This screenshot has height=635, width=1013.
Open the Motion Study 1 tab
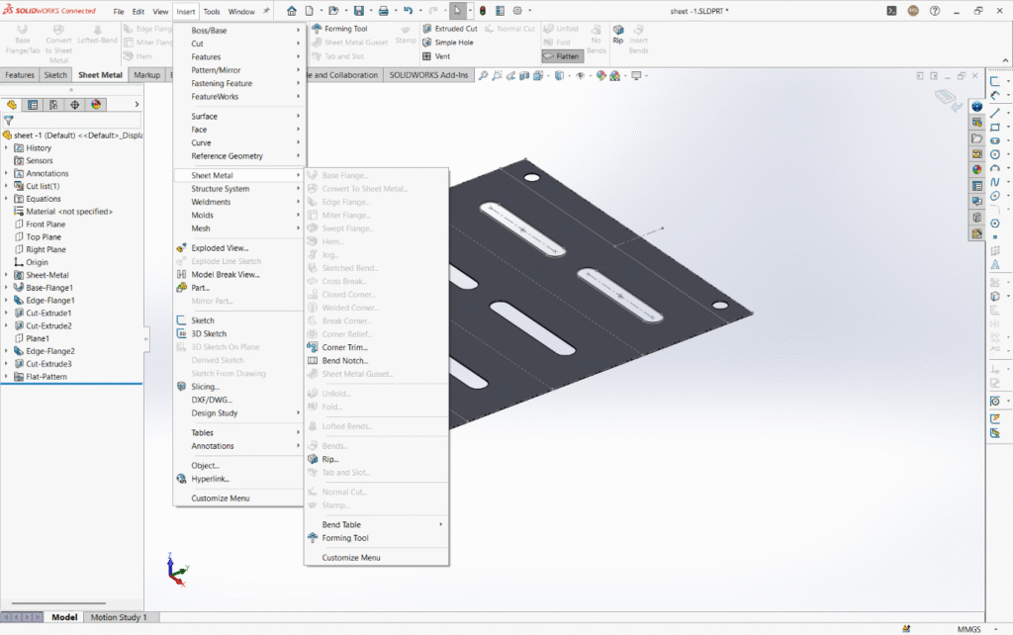click(x=119, y=617)
